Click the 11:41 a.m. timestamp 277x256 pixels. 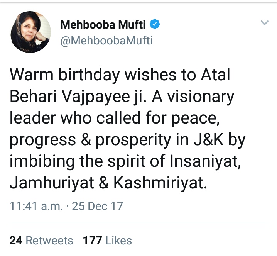point(36,206)
